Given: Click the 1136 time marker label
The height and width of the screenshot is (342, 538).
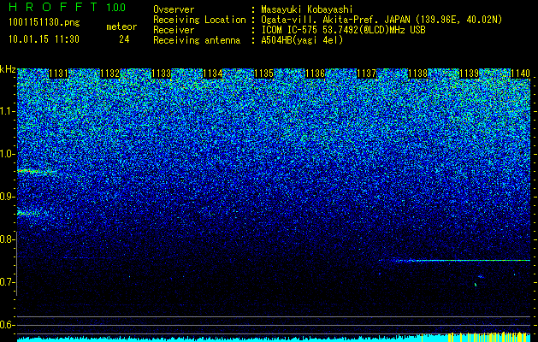Looking at the screenshot, I should pyautogui.click(x=316, y=74).
